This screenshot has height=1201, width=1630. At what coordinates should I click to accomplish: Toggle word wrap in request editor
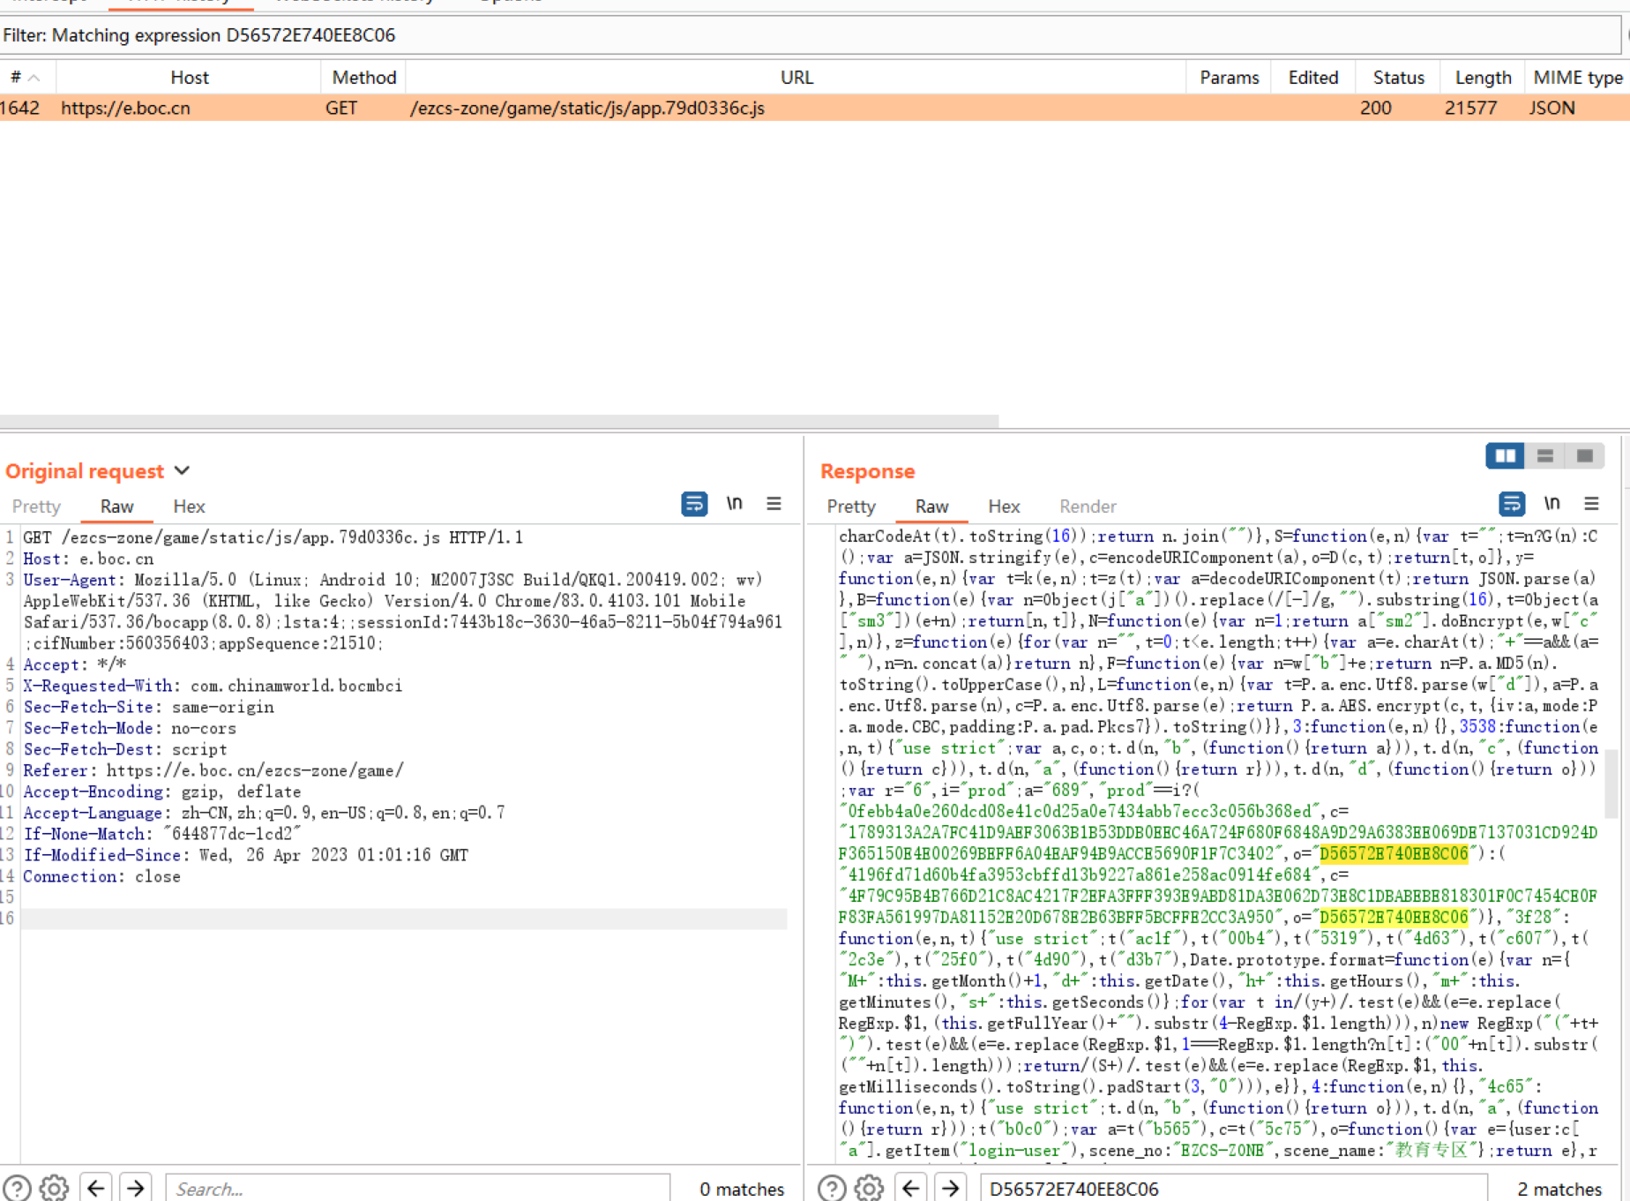tap(694, 504)
